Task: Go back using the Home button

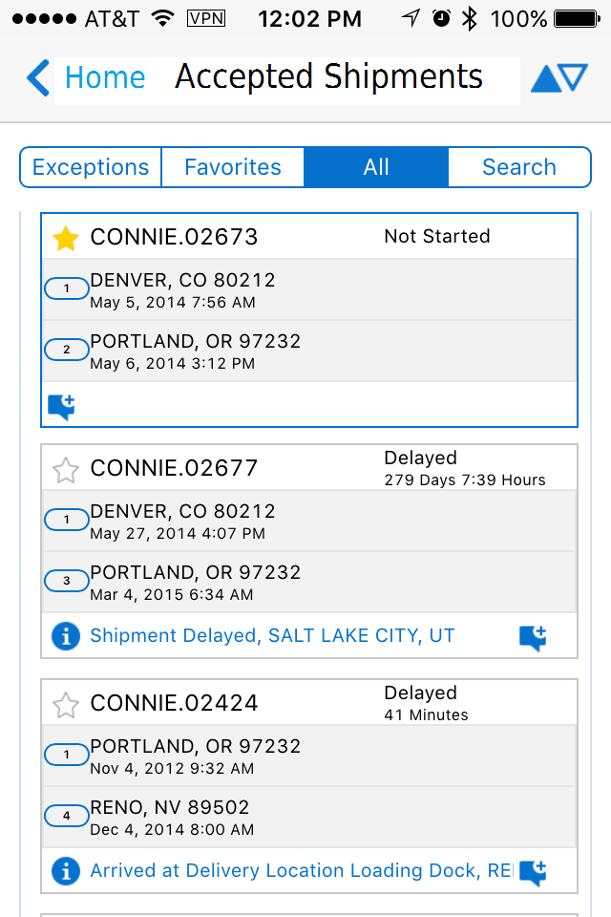Action: tap(104, 79)
